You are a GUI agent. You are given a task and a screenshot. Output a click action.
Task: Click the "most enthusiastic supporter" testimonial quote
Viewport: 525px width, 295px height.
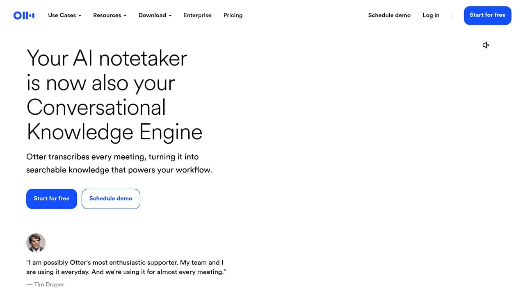[126, 267]
